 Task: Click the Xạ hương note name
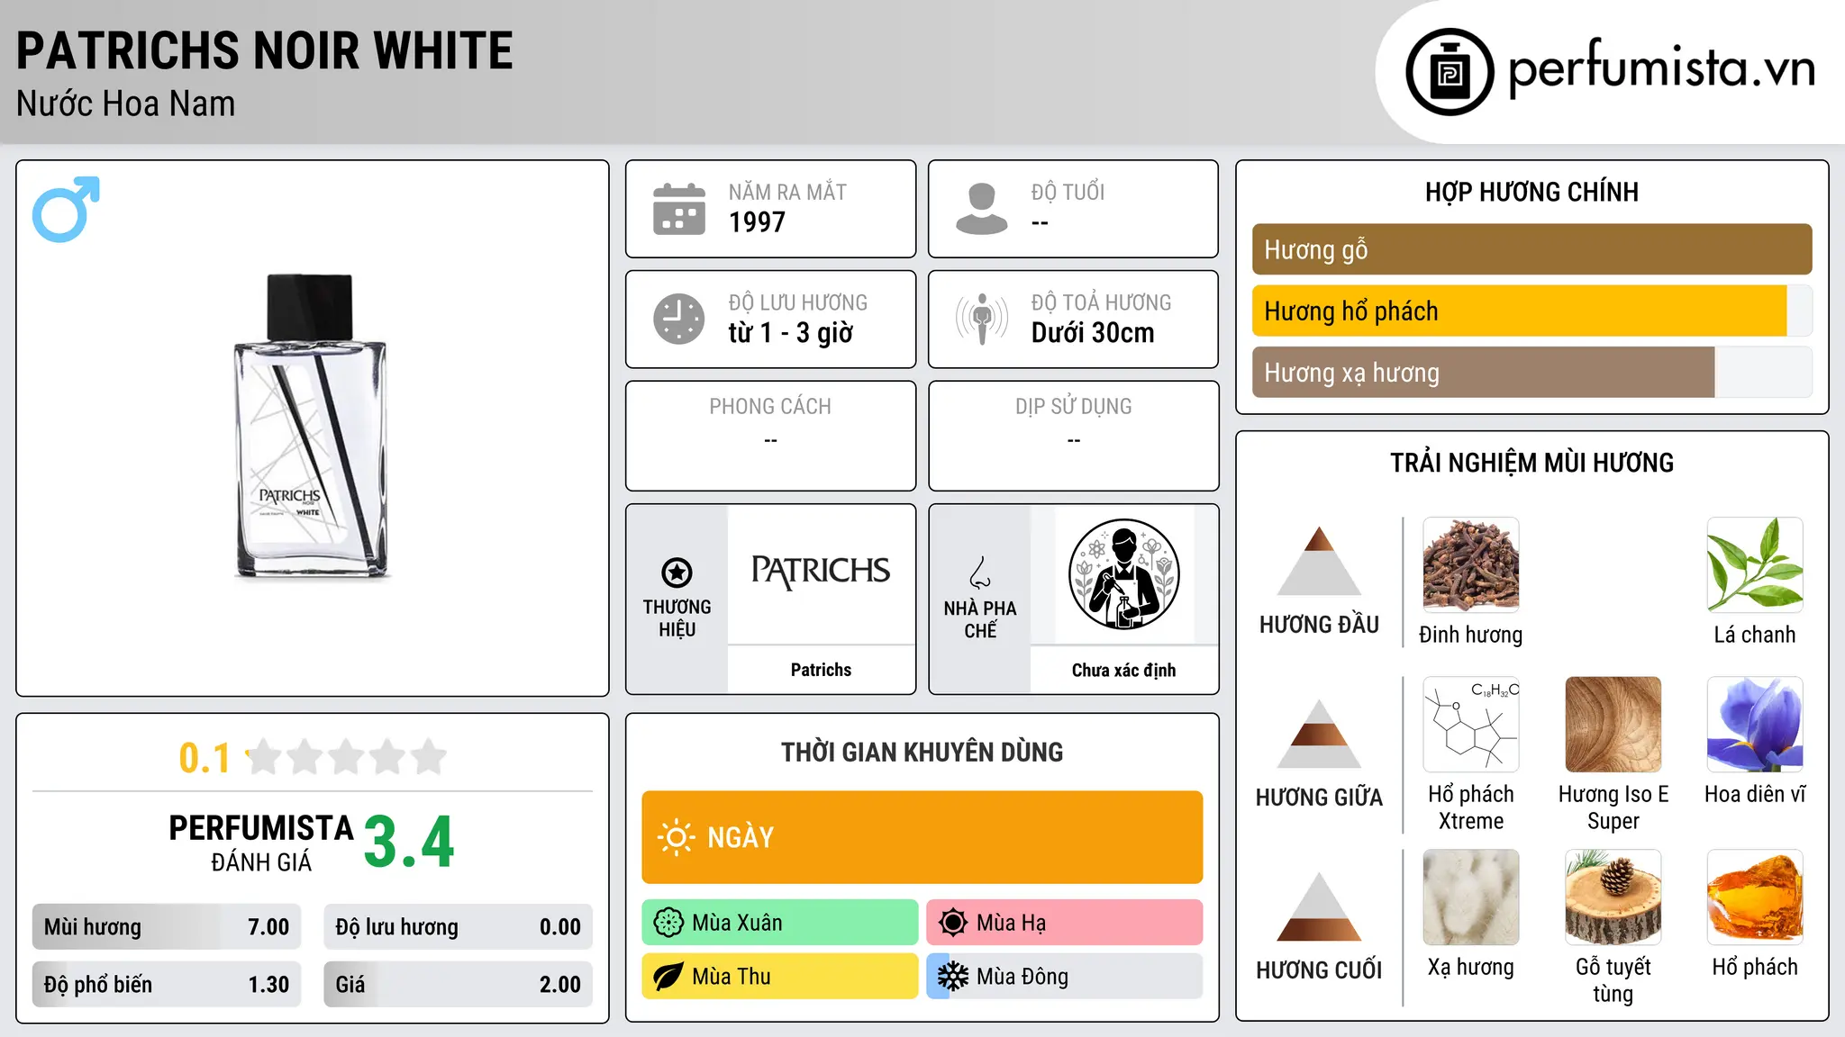click(1471, 967)
